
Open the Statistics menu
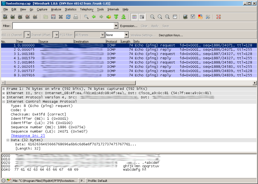coord(71,9)
